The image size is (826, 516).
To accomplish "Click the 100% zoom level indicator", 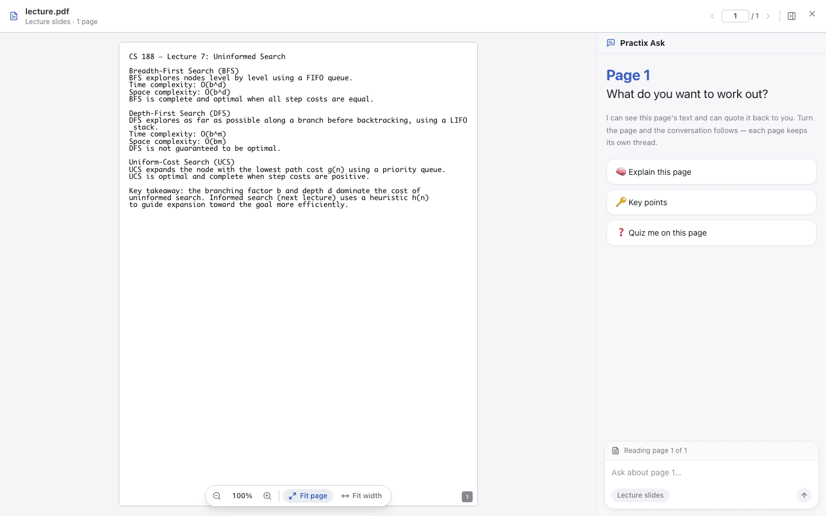I will click(x=242, y=496).
